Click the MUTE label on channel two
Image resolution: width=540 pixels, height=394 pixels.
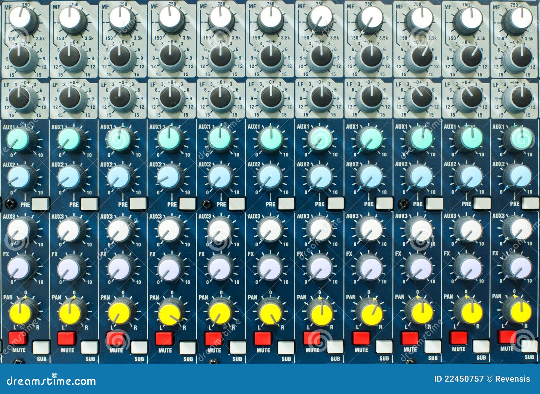click(68, 350)
